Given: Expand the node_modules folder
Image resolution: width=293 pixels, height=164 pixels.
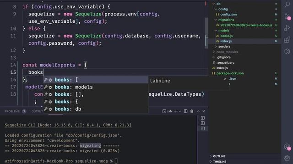Looking at the screenshot, I should tap(214, 52).
